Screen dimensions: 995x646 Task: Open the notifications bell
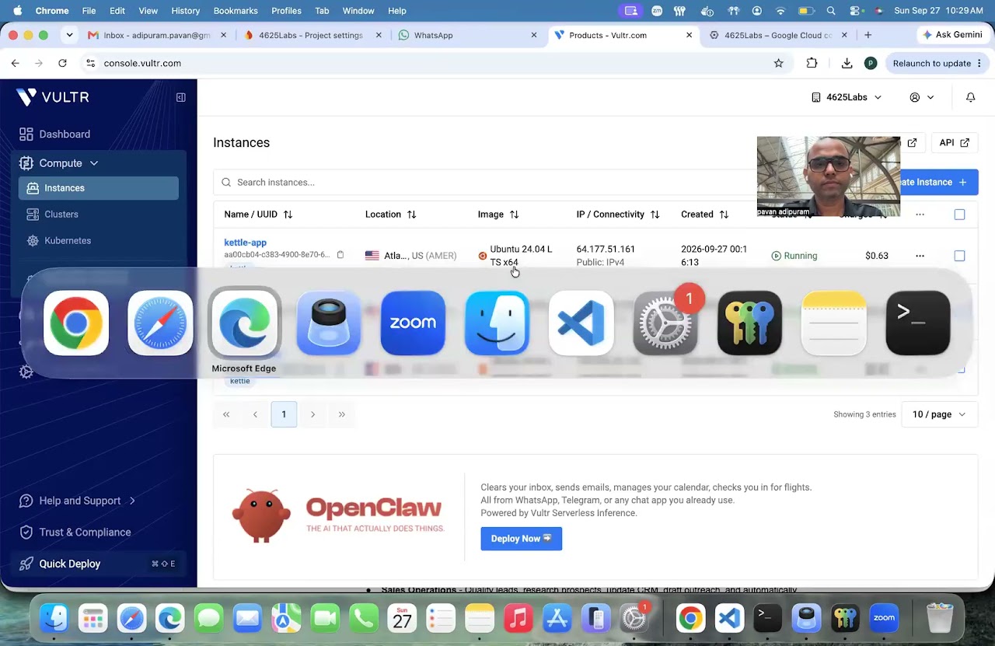tap(970, 97)
